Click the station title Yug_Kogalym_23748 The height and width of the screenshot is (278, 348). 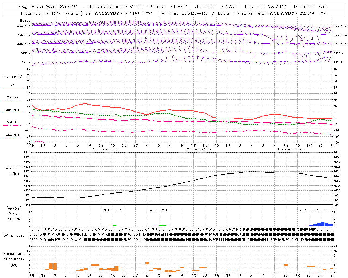point(47,7)
